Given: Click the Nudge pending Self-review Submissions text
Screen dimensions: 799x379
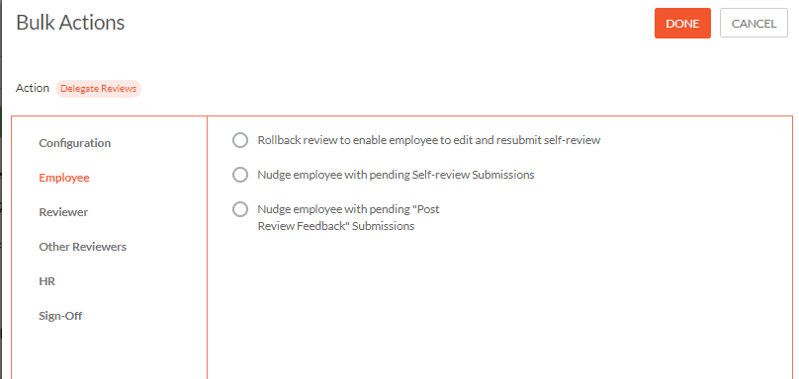Looking at the screenshot, I should tap(396, 175).
